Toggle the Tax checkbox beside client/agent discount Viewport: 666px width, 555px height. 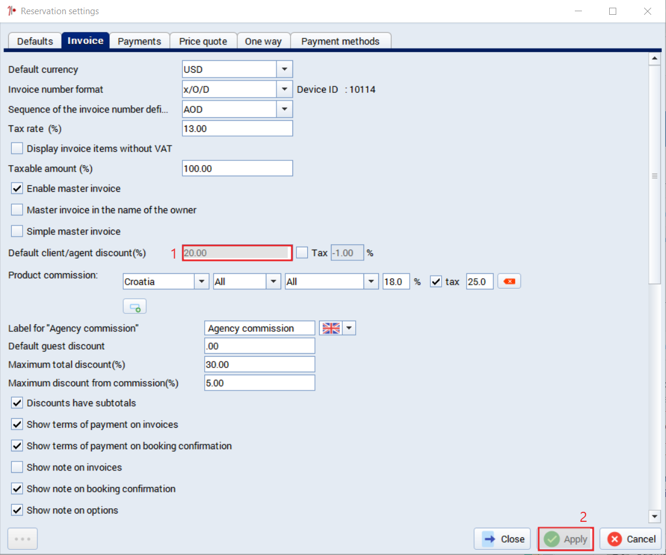coord(302,253)
